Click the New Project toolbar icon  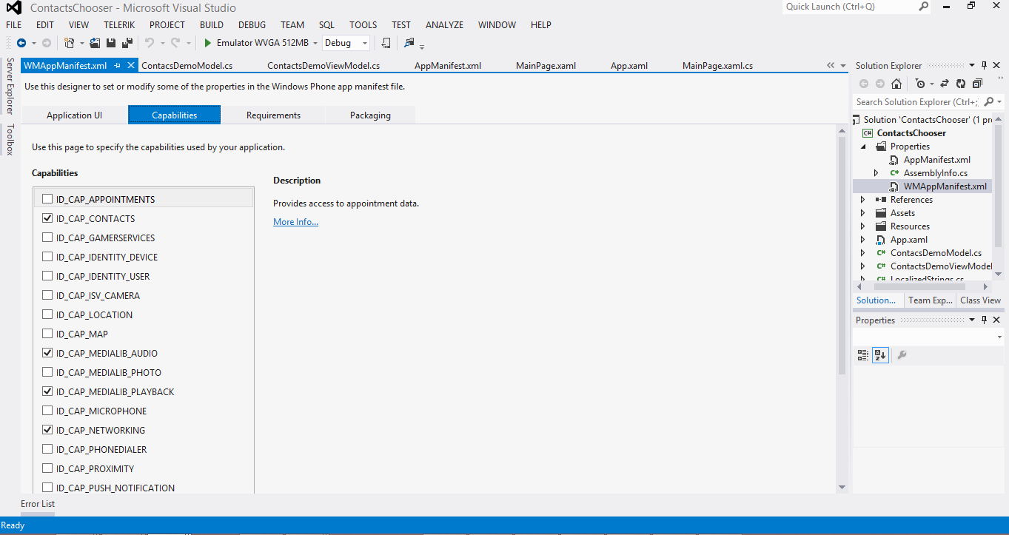(70, 43)
